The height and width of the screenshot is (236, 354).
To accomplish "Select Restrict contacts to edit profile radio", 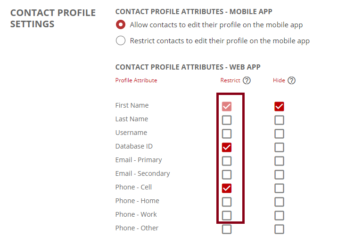I will pos(121,40).
